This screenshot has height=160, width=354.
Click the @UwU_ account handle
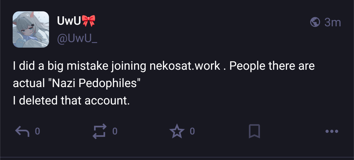tap(77, 39)
